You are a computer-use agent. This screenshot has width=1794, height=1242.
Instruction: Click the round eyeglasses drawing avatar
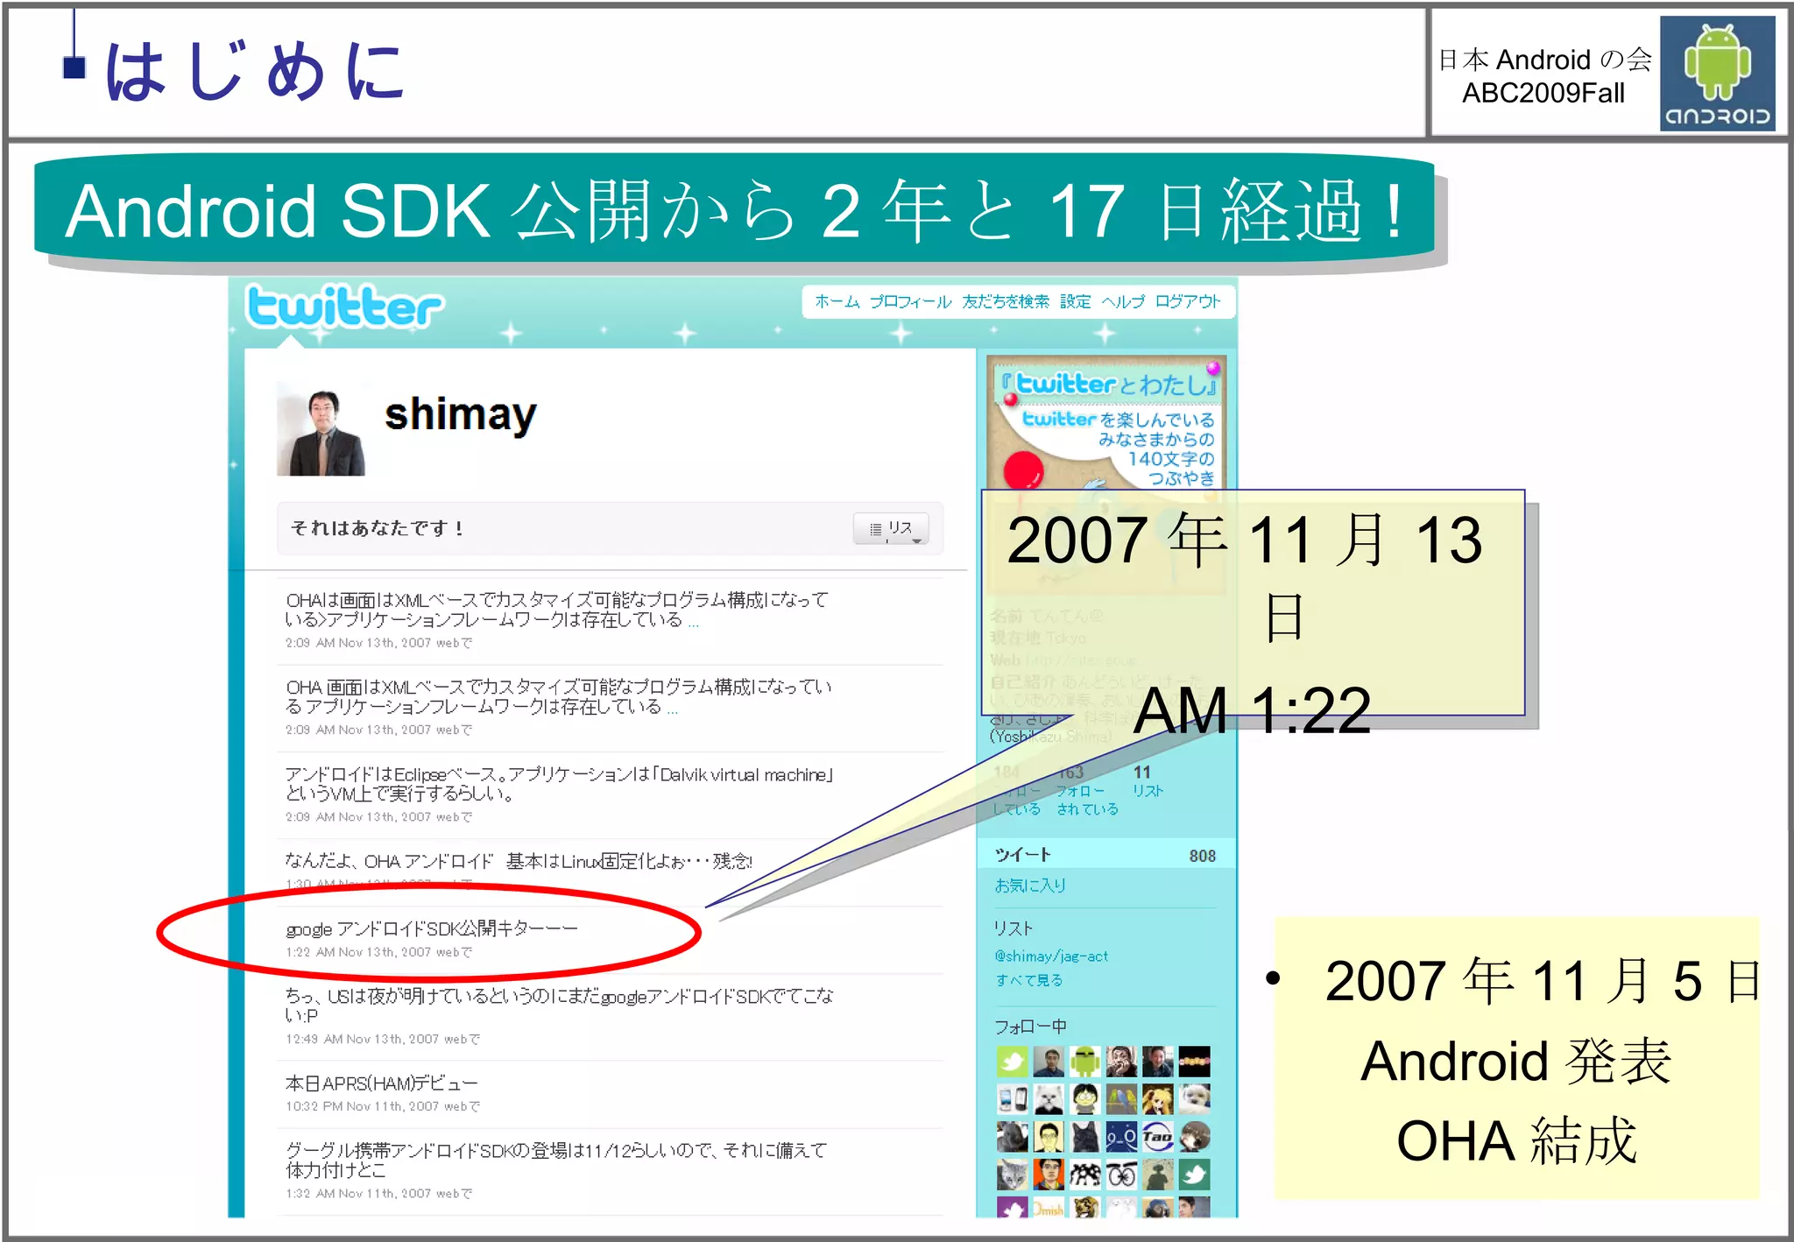[1121, 1175]
